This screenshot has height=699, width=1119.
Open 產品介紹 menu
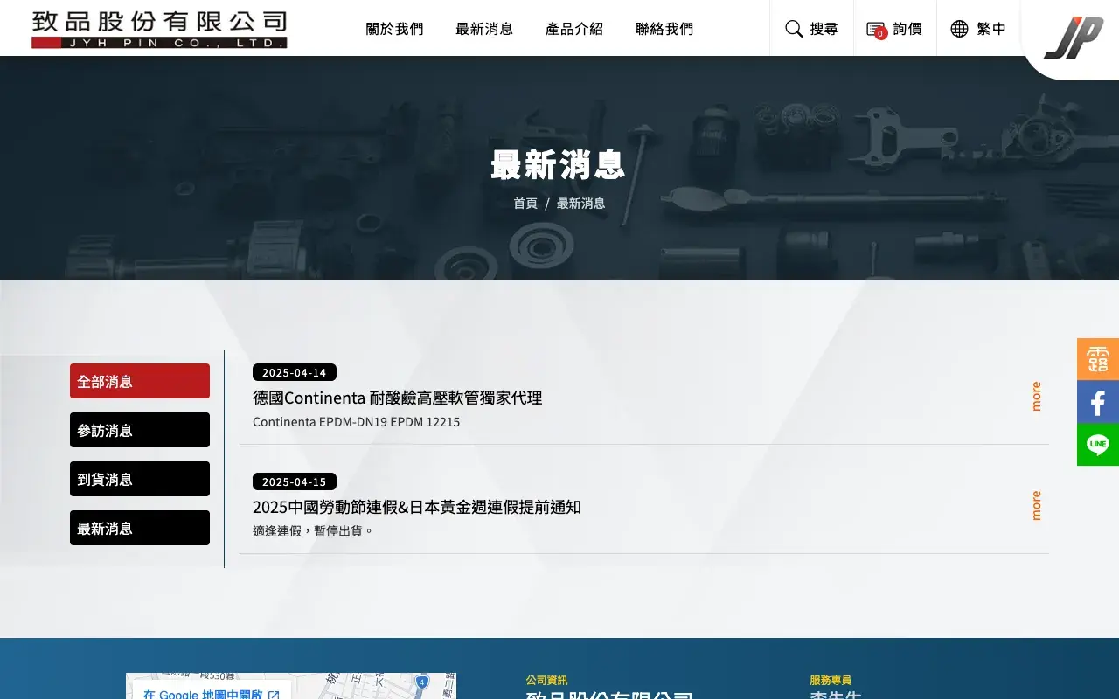[574, 29]
